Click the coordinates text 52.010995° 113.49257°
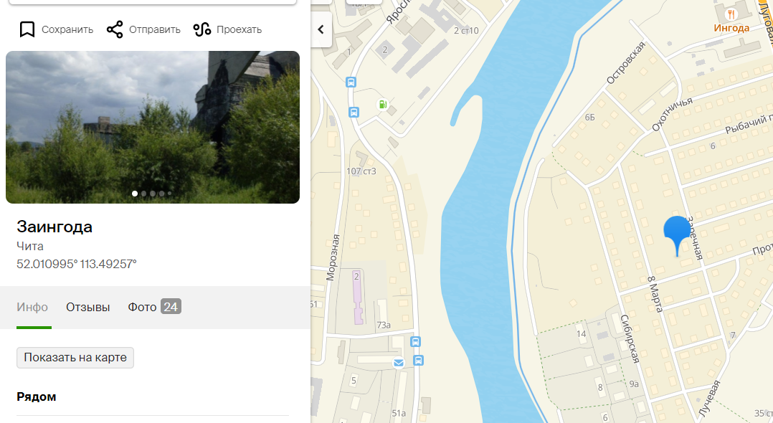 pos(77,264)
